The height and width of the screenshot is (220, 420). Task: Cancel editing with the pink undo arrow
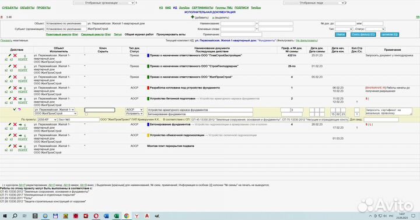[x=19, y=109]
